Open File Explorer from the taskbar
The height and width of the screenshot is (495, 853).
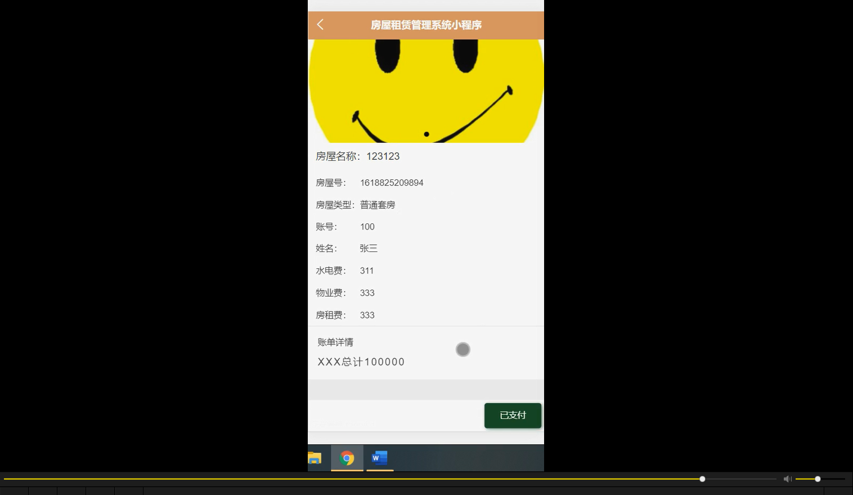point(314,458)
